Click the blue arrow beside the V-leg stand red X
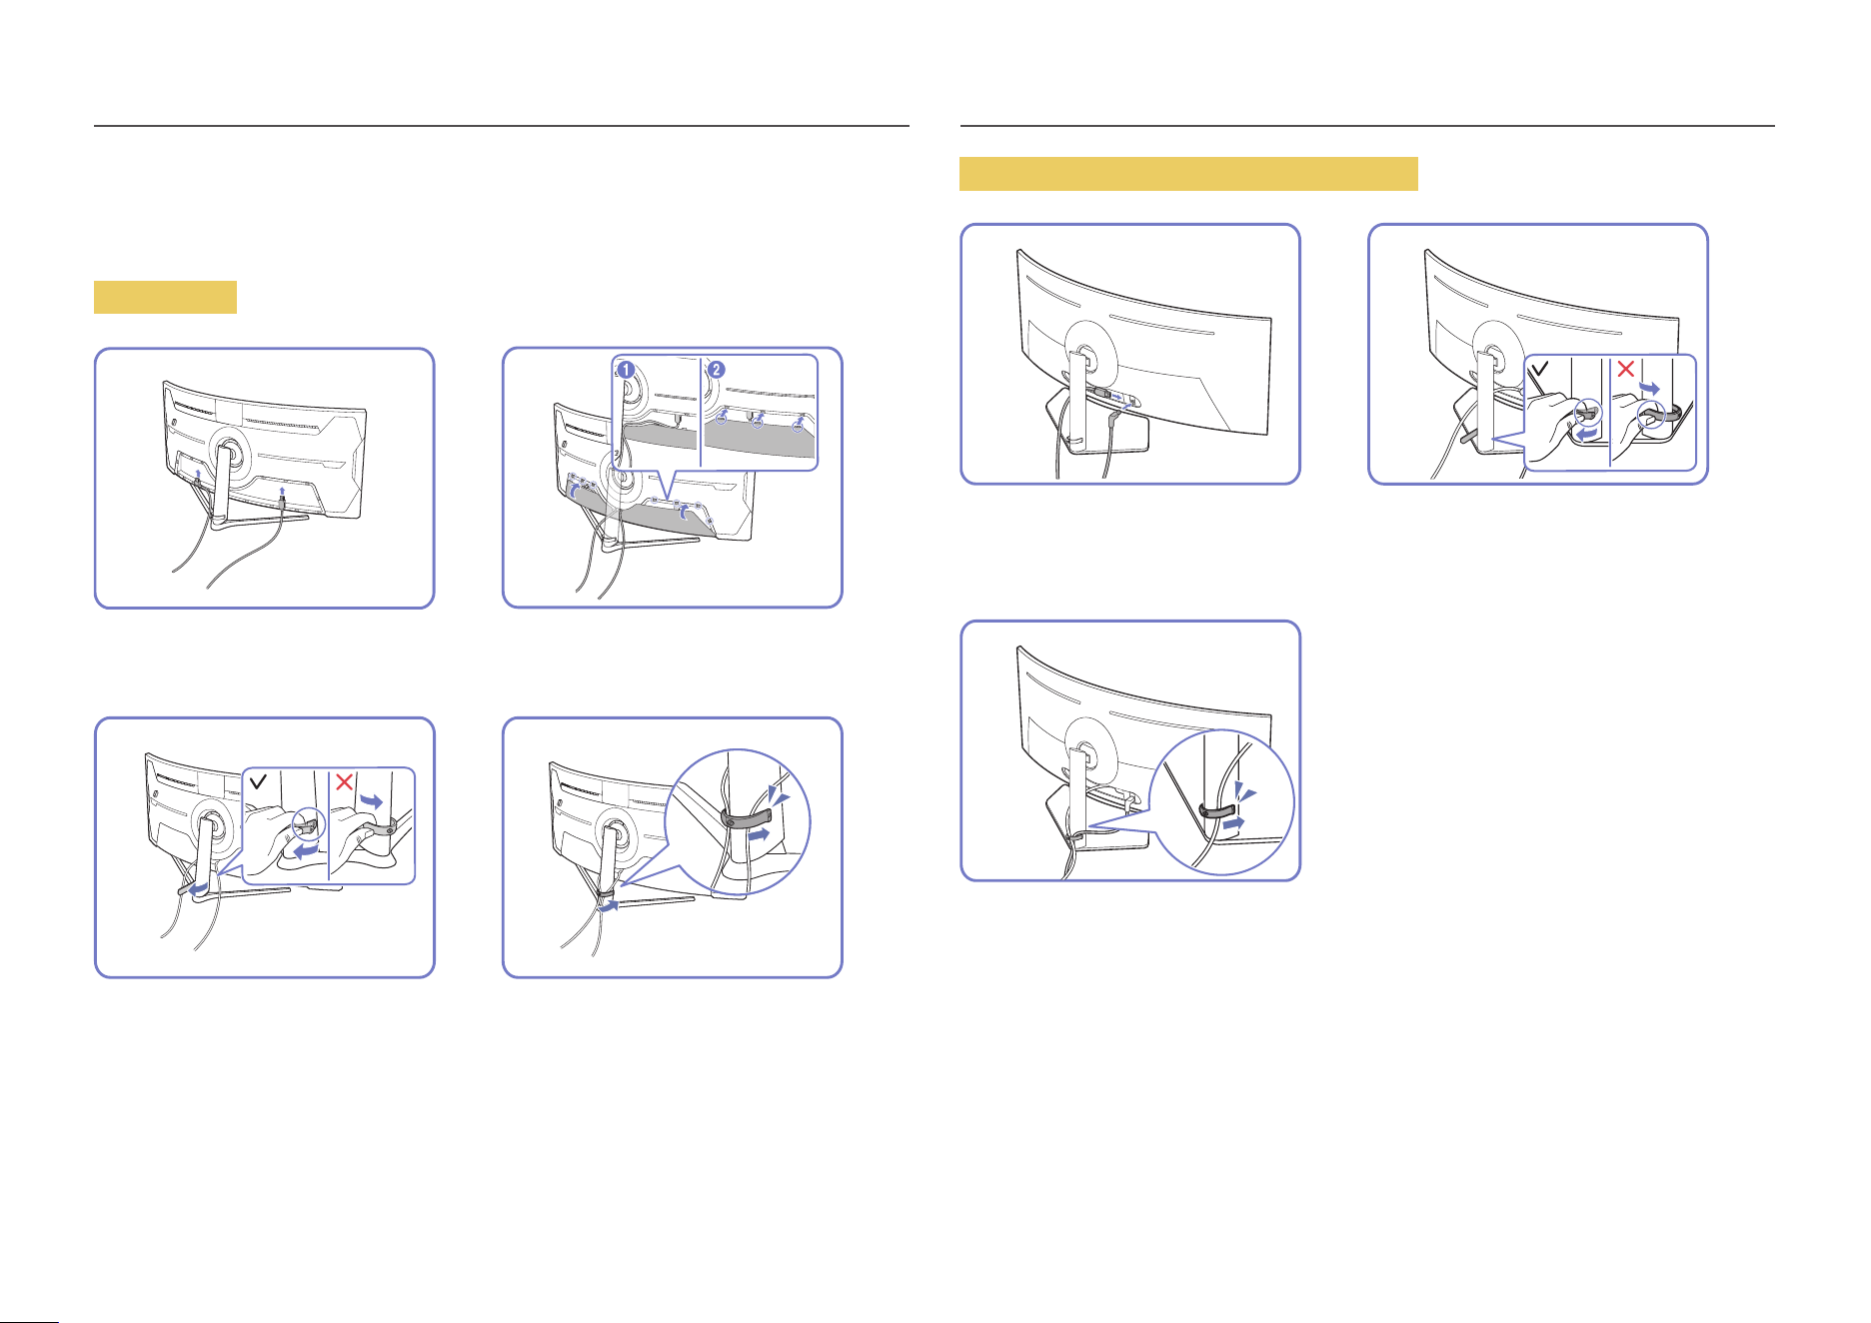The height and width of the screenshot is (1323, 1871). (371, 801)
